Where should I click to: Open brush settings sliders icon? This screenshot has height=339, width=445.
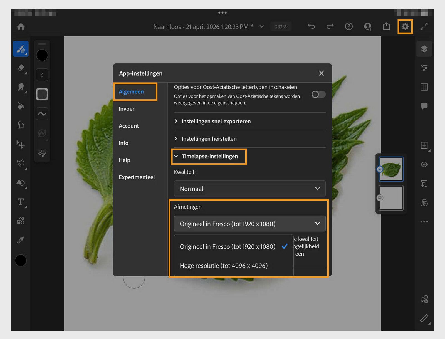(x=42, y=153)
